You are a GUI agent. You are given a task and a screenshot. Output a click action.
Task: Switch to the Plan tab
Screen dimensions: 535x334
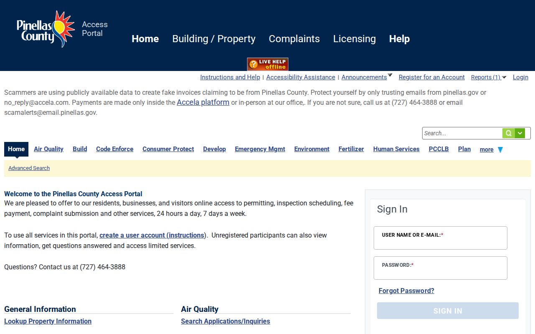point(464,149)
